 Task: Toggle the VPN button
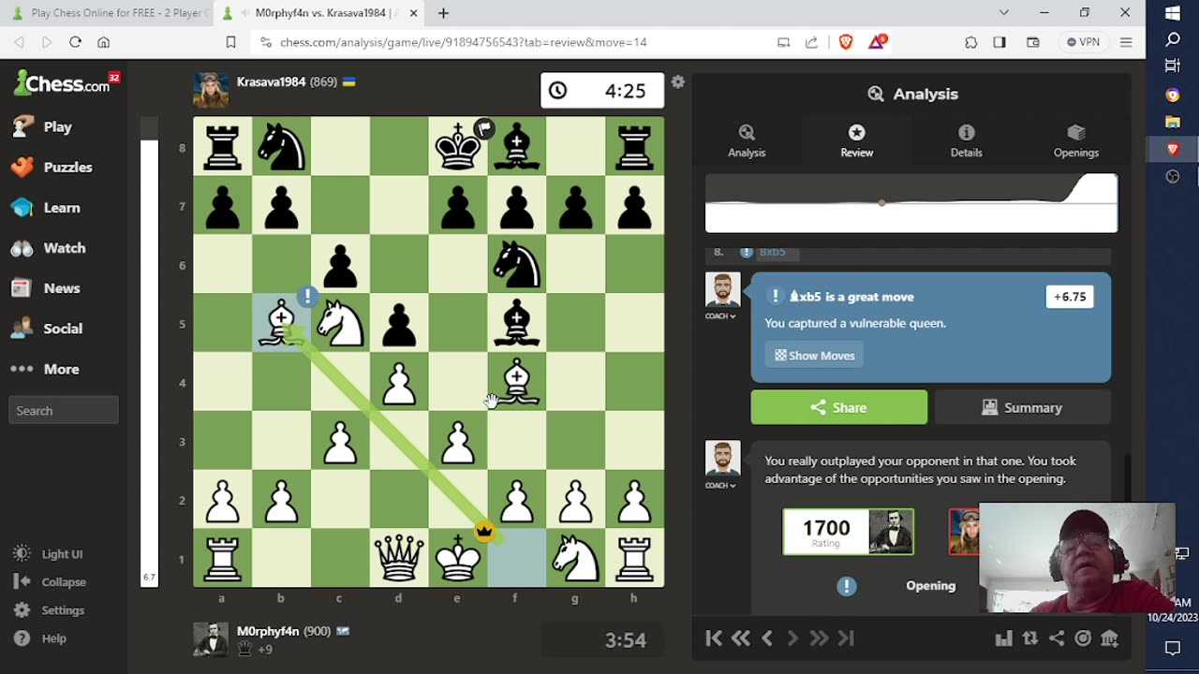[1083, 42]
